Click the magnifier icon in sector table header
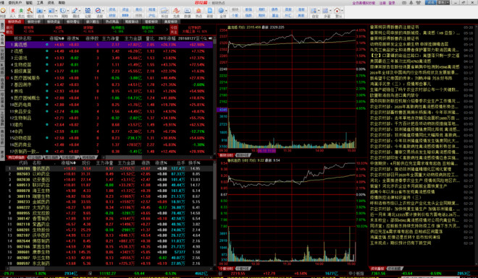The width and height of the screenshot is (478, 278). click(205, 38)
